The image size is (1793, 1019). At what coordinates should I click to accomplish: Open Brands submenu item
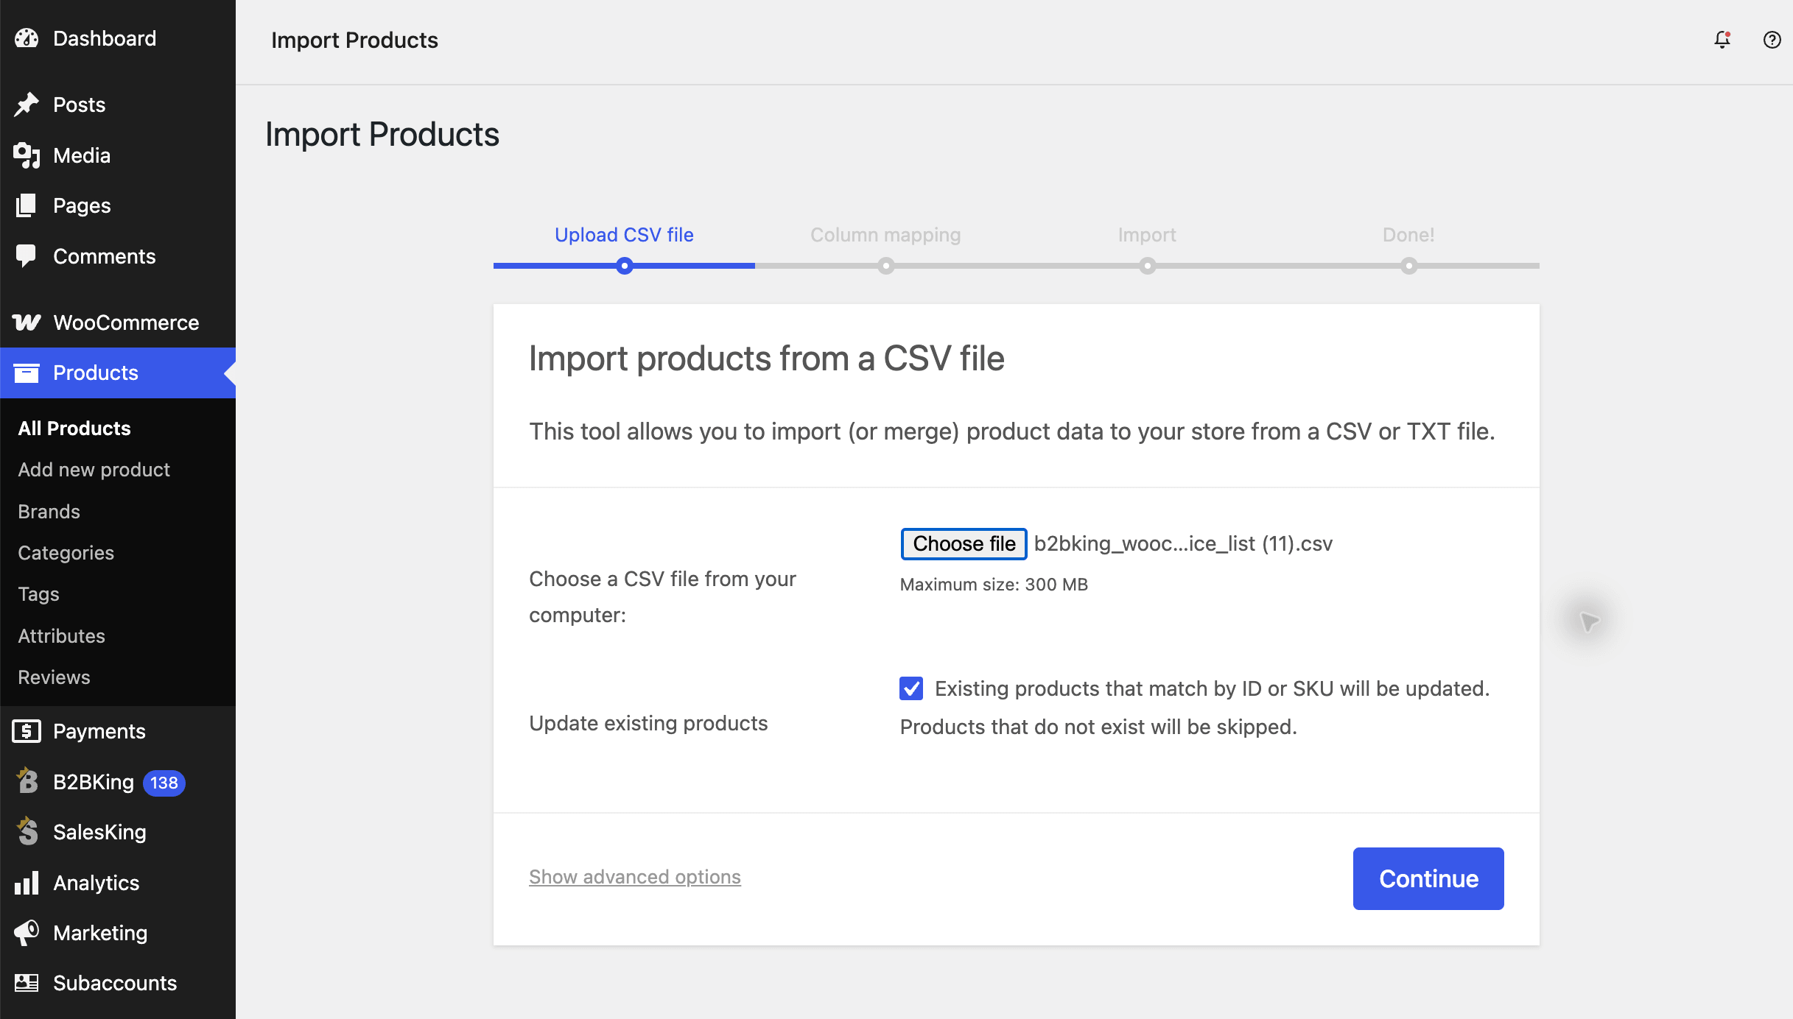click(x=49, y=512)
